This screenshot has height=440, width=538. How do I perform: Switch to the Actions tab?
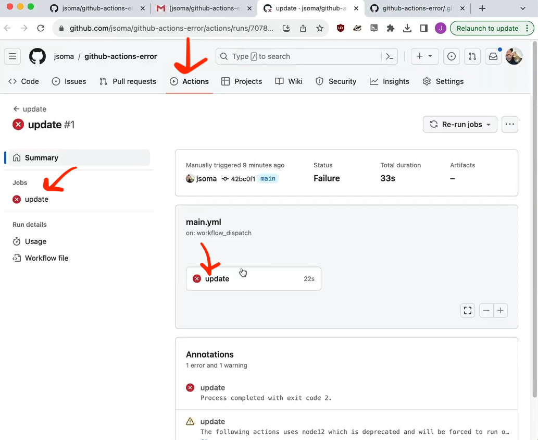point(190,81)
